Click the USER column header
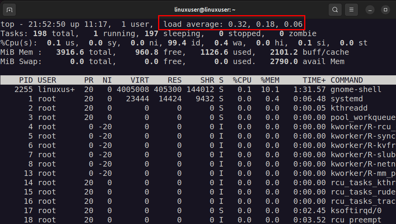The image size is (396, 224). click(47, 80)
